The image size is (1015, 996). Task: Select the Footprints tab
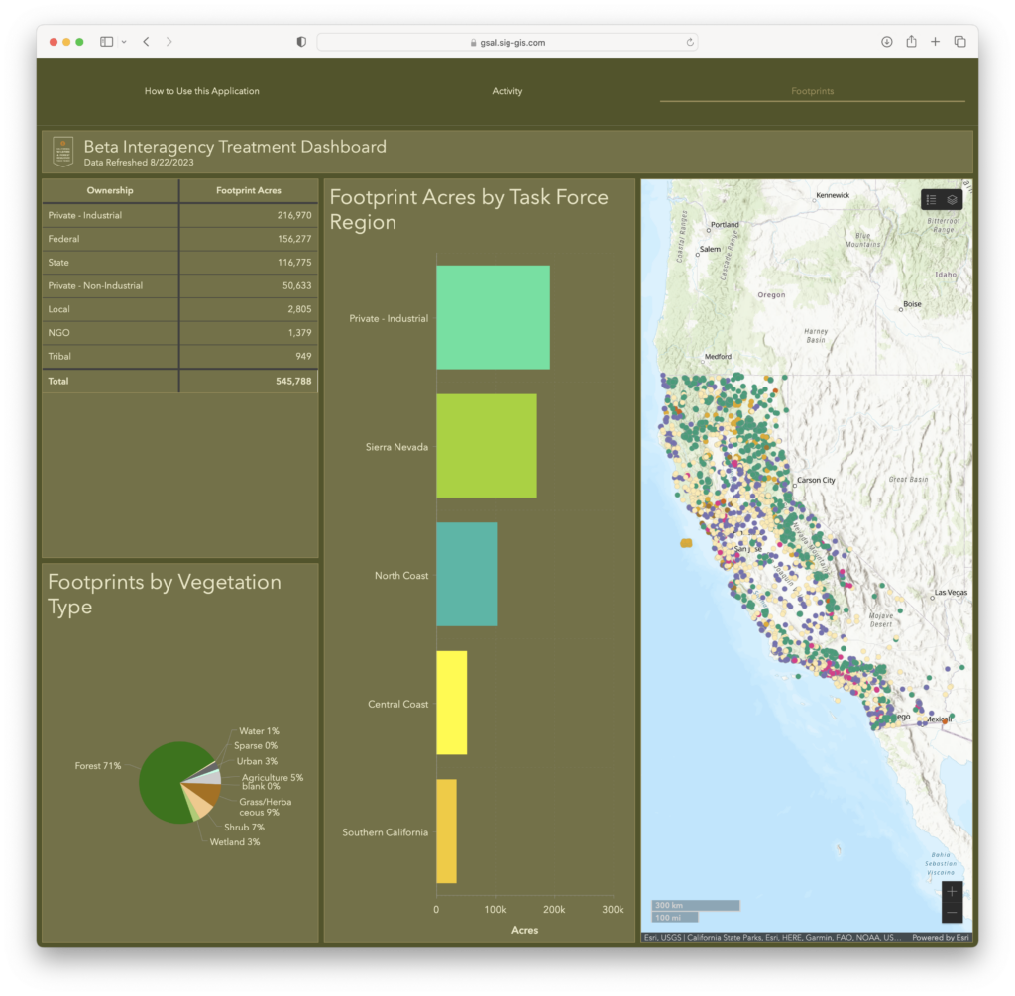click(812, 90)
